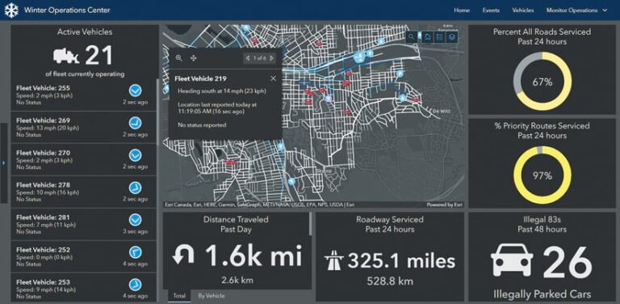Click the heading icon for Fleet Vehicle 252
This screenshot has height=304, width=620.
pyautogui.click(x=136, y=252)
